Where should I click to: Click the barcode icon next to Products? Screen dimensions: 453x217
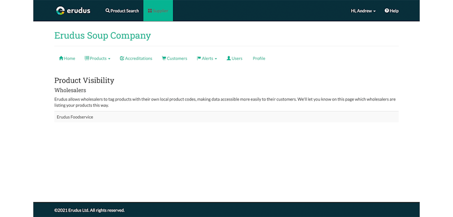(87, 58)
